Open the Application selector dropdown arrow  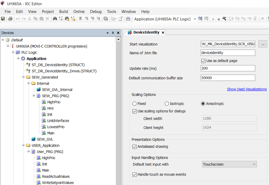coord(195,19)
